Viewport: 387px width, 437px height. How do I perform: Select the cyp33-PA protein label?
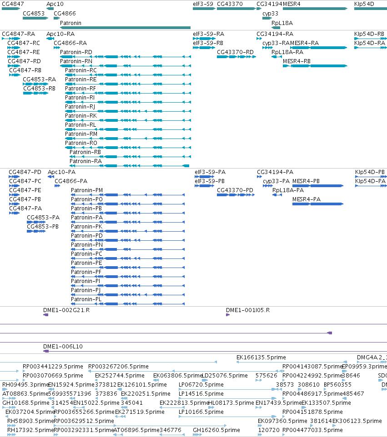tap(276, 181)
